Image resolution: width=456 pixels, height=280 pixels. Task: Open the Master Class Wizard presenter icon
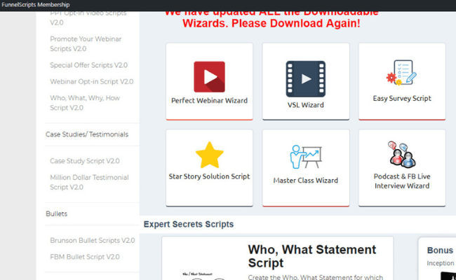[x=306, y=157]
